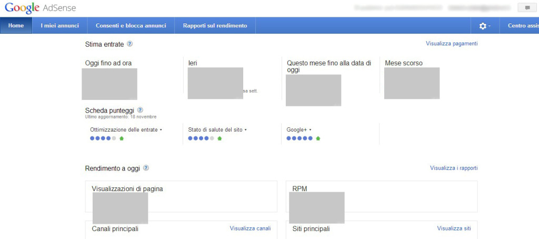
Task: Click the Visualizza pagamenti link
Action: click(x=452, y=44)
